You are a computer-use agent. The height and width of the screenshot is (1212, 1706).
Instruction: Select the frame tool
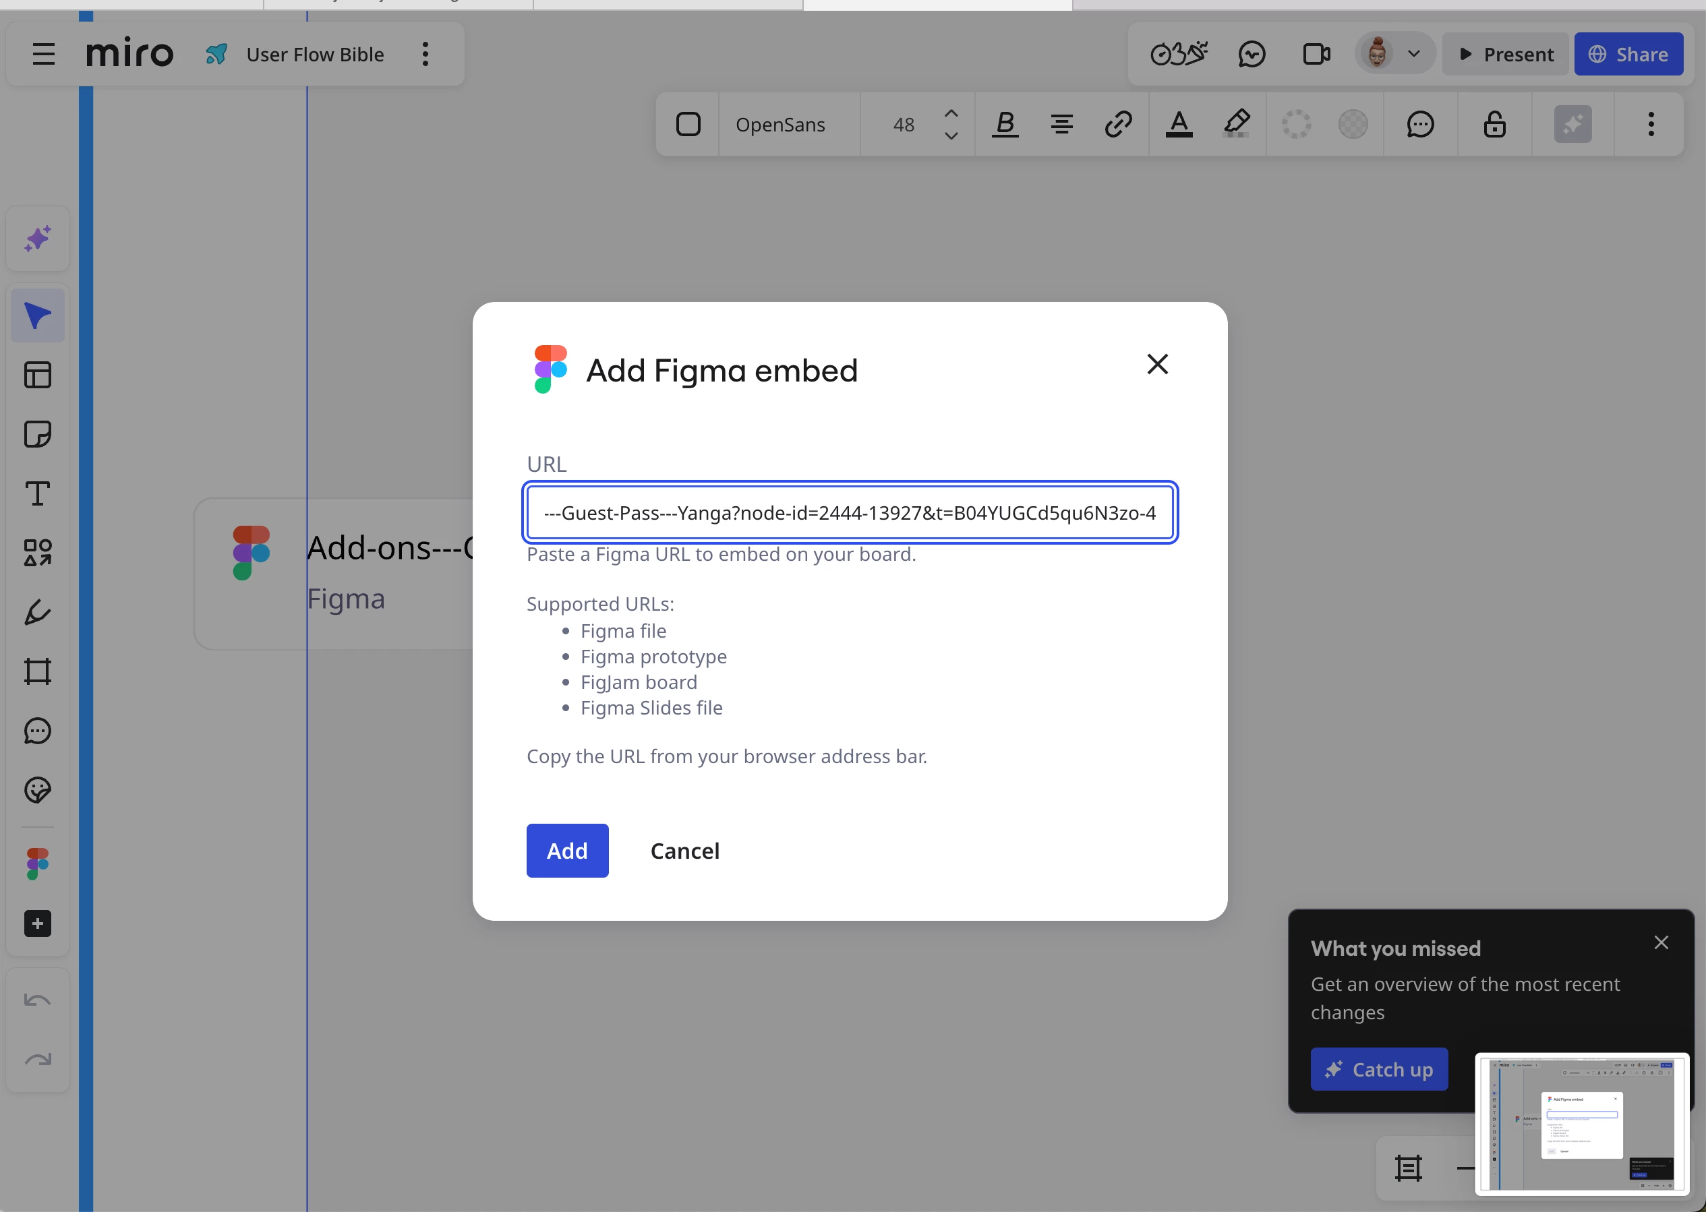37,671
